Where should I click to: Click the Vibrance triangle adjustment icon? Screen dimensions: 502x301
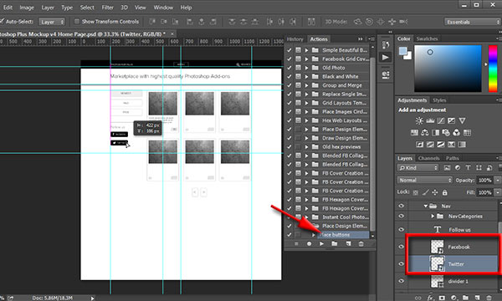click(462, 120)
